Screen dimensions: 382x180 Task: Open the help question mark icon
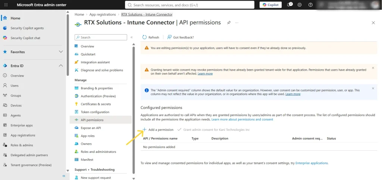[x=310, y=5]
